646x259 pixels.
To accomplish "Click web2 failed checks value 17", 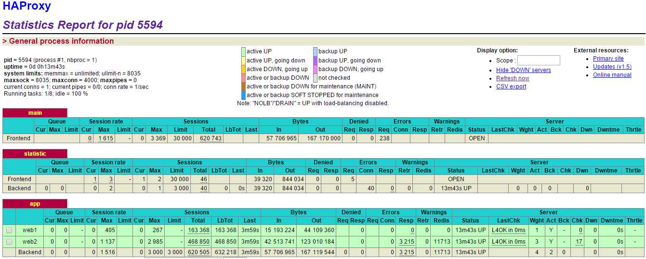I will point(579,242).
